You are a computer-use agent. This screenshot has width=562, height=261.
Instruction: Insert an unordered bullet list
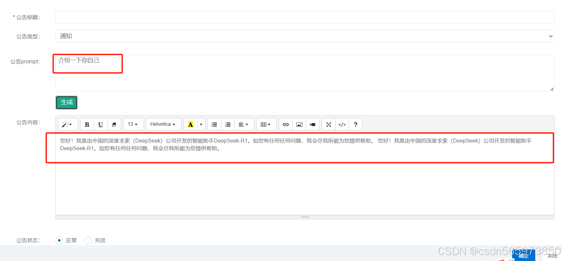(214, 124)
